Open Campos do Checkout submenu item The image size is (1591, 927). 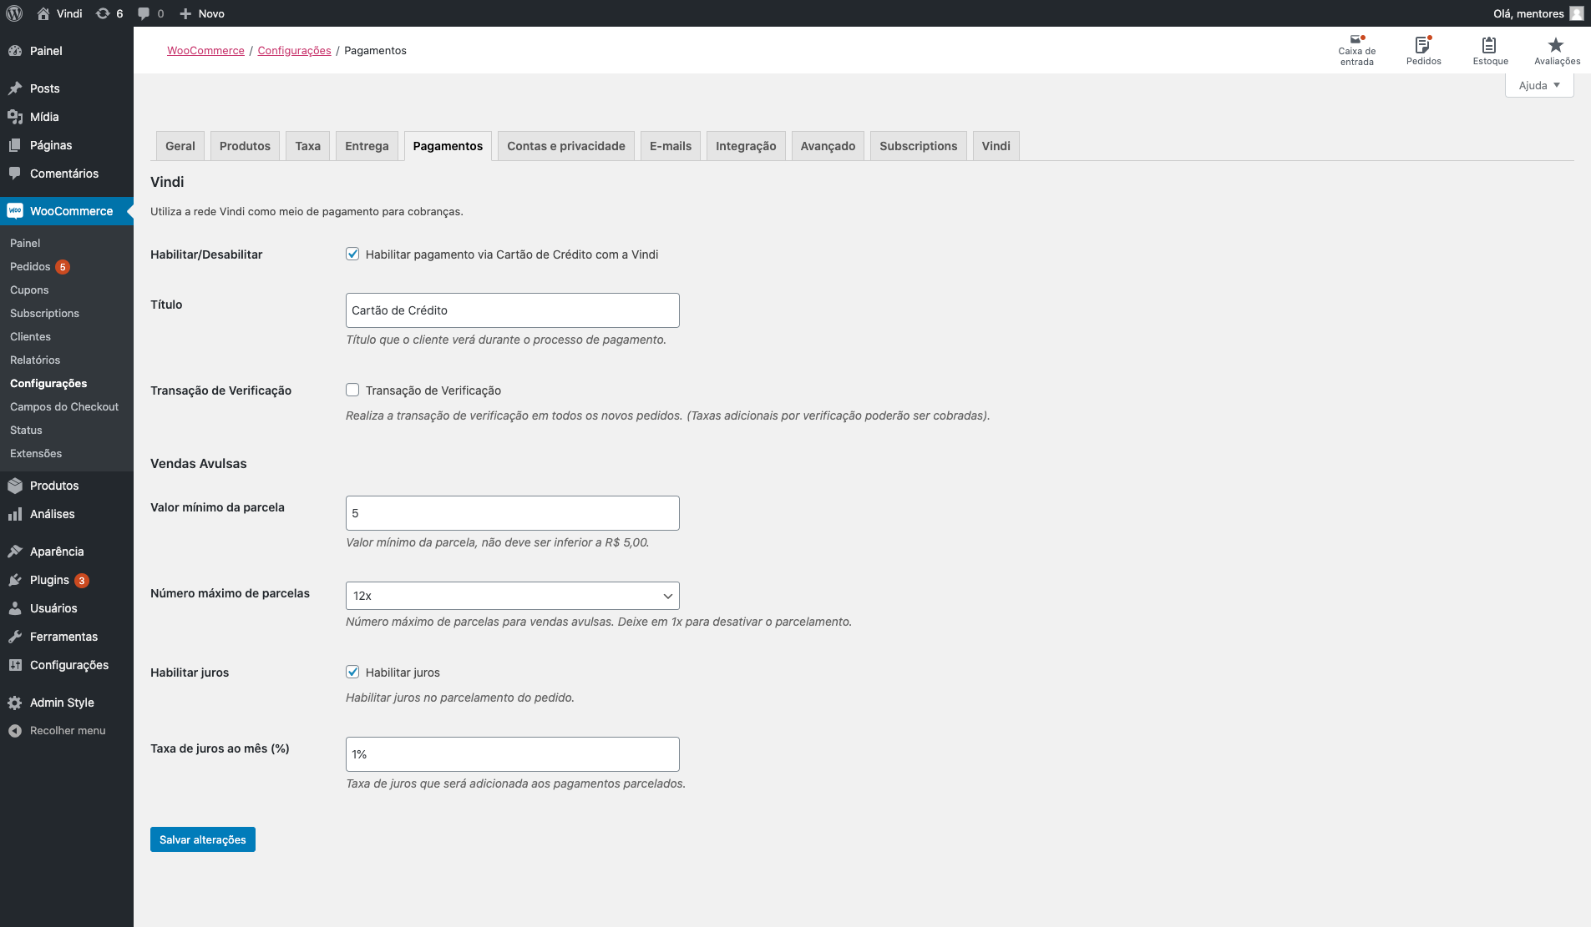pyautogui.click(x=64, y=406)
